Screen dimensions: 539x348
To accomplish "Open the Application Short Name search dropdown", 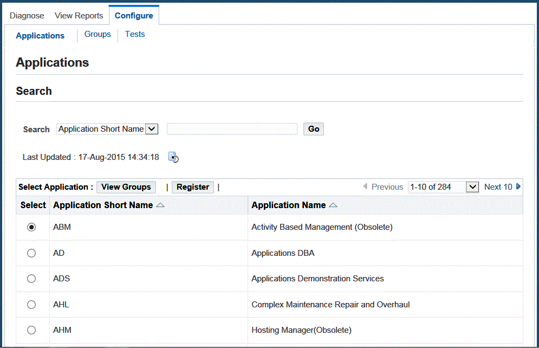I will tap(152, 129).
